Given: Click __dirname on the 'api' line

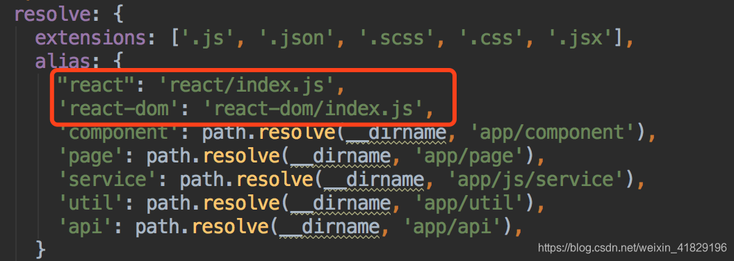Looking at the screenshot, I should 329,227.
